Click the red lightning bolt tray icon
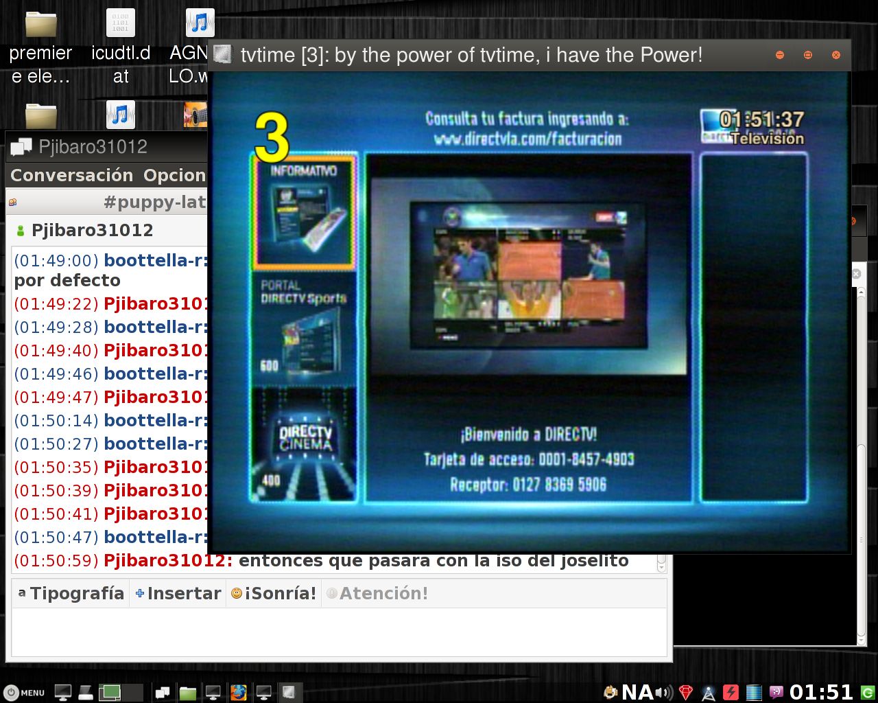Image resolution: width=878 pixels, height=703 pixels. [x=731, y=693]
